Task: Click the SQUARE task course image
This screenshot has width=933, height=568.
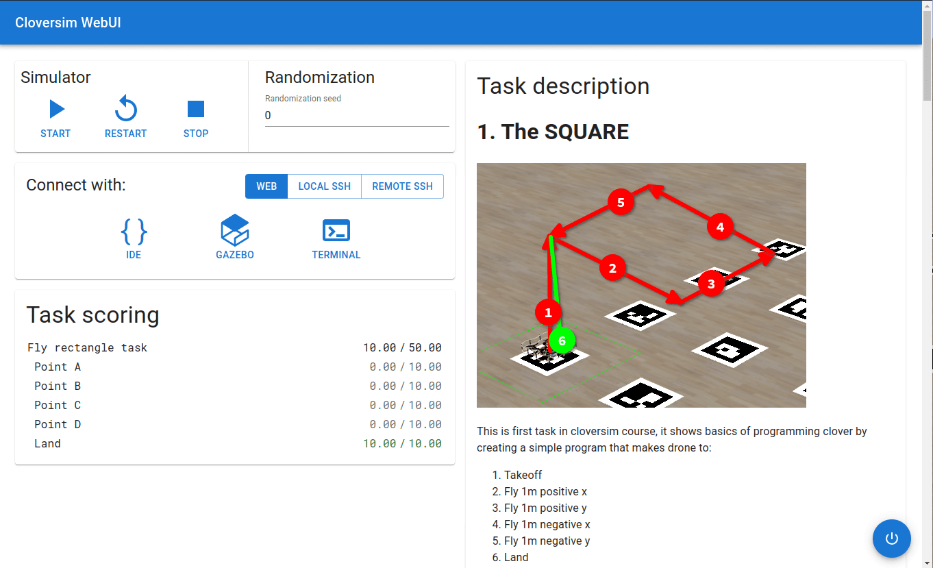Action: point(641,286)
